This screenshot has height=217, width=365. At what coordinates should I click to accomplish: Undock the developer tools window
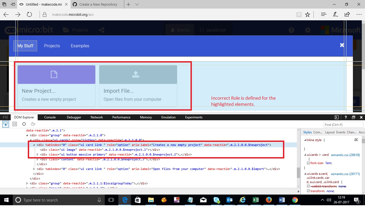353,117
